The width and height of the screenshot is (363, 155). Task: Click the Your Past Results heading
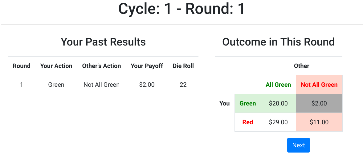(103, 42)
